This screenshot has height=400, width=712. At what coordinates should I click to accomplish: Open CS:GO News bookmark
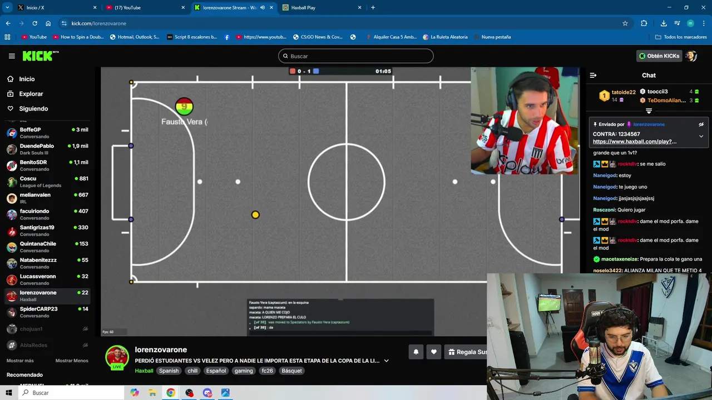(x=318, y=37)
